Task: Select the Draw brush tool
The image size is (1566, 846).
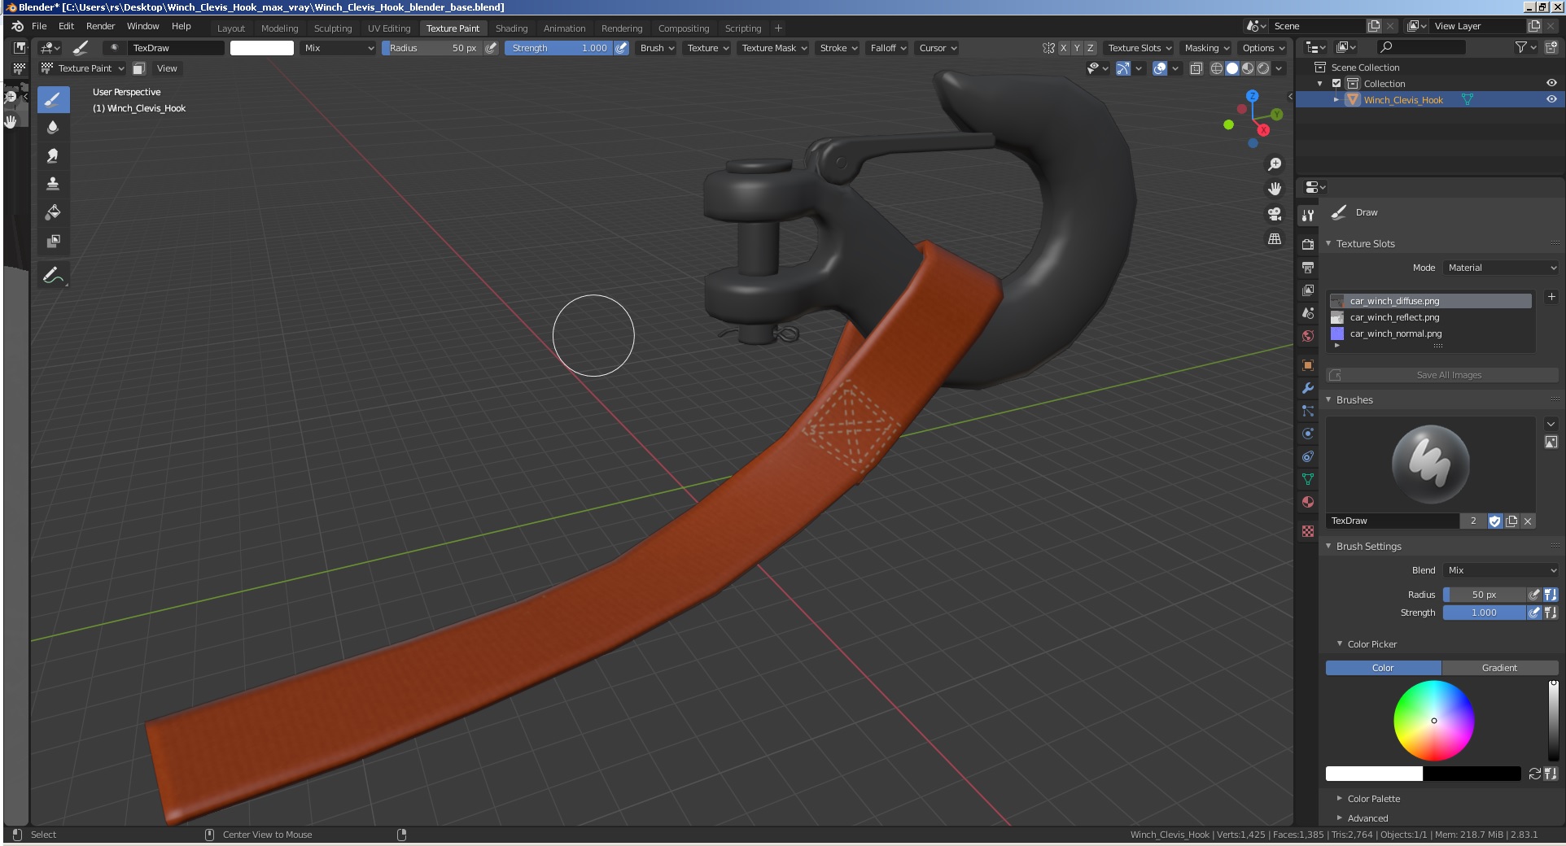Action: click(53, 100)
